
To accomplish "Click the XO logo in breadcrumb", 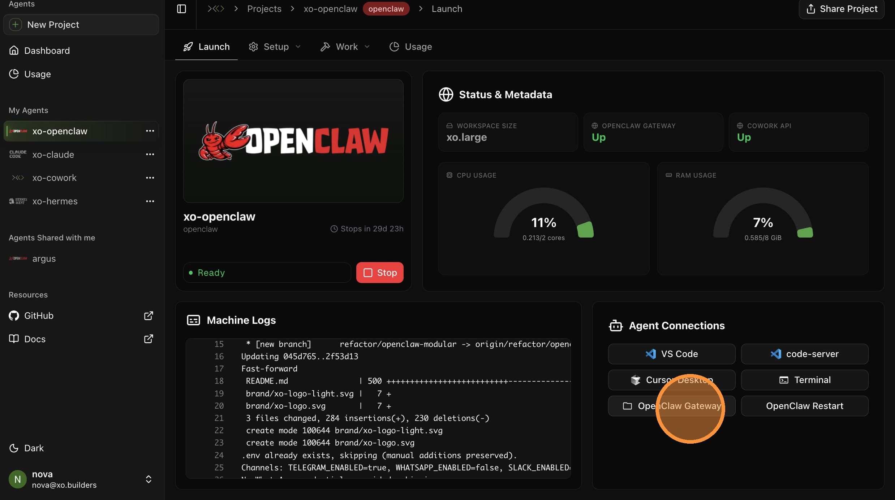I will [216, 9].
